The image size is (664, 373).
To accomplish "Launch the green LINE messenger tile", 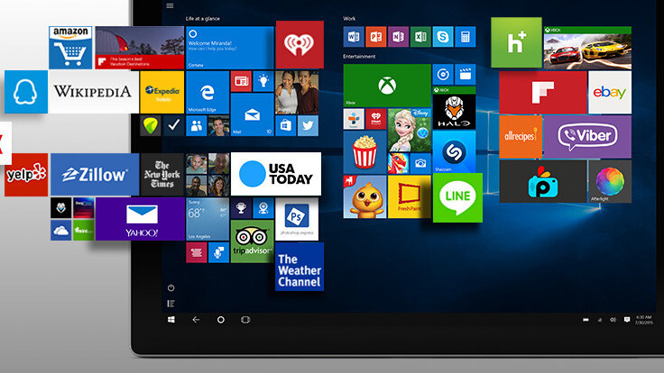I will tap(457, 197).
